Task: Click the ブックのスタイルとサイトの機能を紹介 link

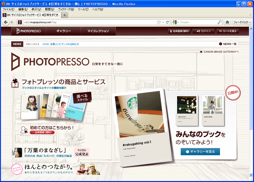Action: (44, 88)
